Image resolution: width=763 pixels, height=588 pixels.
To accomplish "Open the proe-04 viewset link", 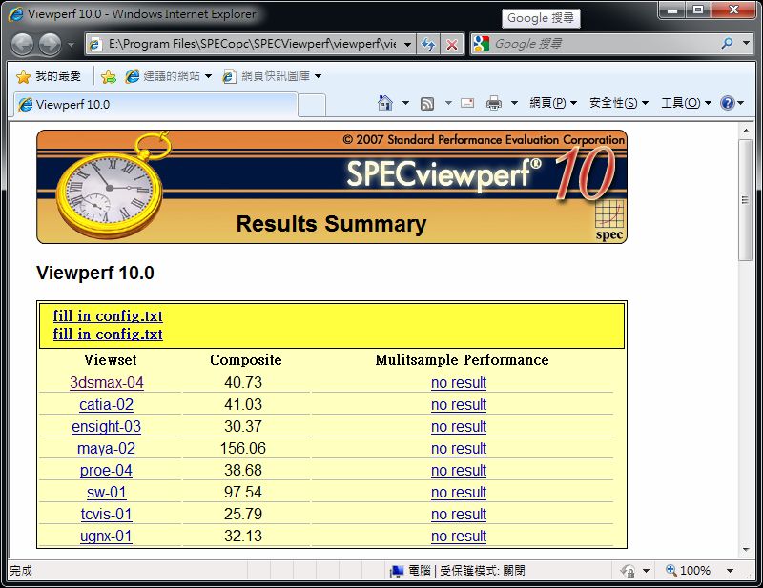I will click(106, 470).
